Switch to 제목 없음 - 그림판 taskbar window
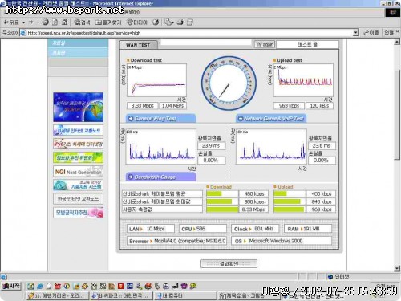 (249, 295)
